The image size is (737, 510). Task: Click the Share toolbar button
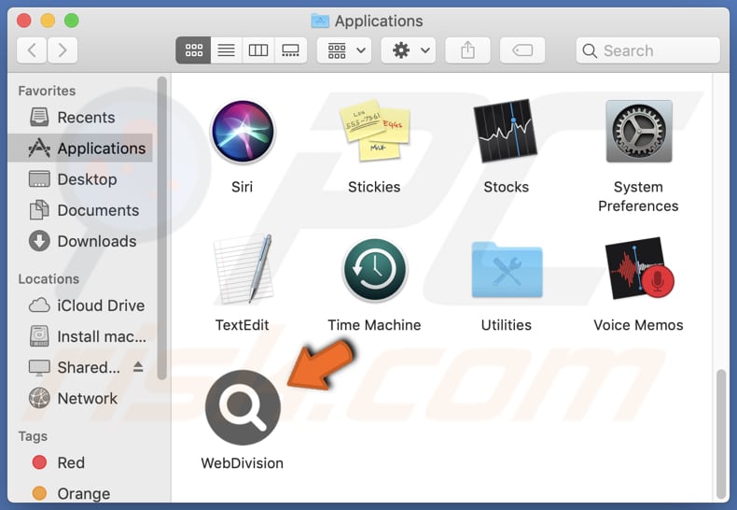tap(467, 50)
